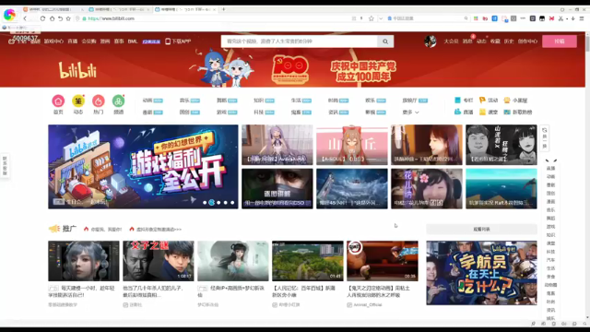Click the 换一换 refresh recommendations button
Image resolution: width=590 pixels, height=332 pixels.
pos(545,138)
